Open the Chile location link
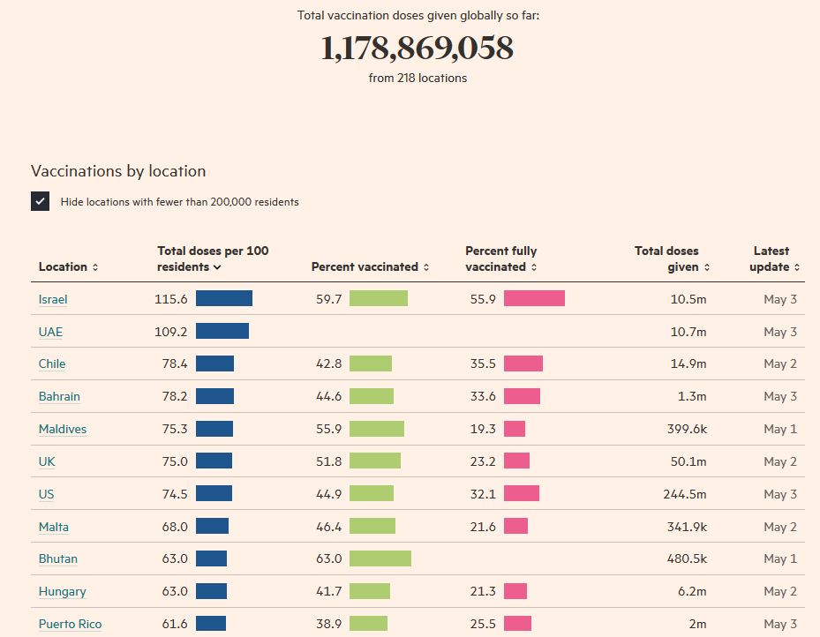The width and height of the screenshot is (820, 637). click(x=52, y=363)
